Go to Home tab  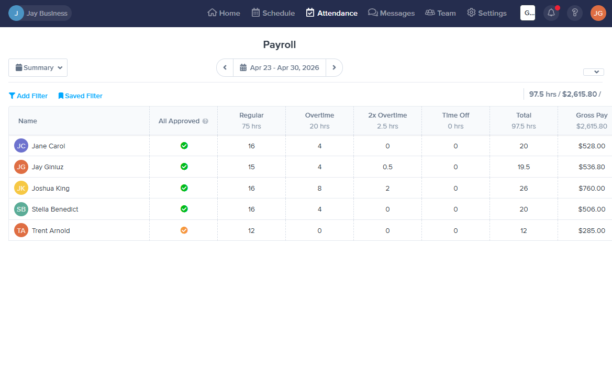pos(224,13)
